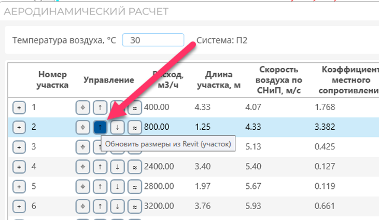Click the resistance coefficient 0.661
Image resolution: width=379 pixels, height=220 pixels.
pos(325,206)
